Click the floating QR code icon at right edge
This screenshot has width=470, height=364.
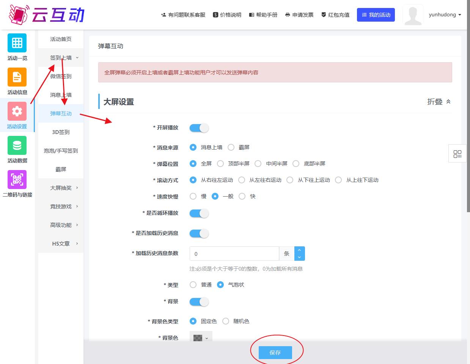click(457, 154)
